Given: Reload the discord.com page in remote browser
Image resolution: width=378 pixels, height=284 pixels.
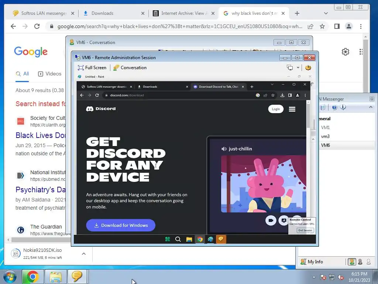Looking at the screenshot, I should coord(97,95).
